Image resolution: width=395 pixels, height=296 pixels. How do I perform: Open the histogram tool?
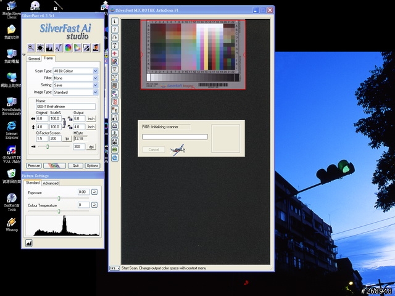[x=49, y=47]
